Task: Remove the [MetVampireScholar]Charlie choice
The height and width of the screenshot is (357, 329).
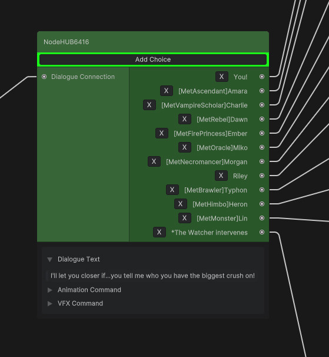Action: 149,105
